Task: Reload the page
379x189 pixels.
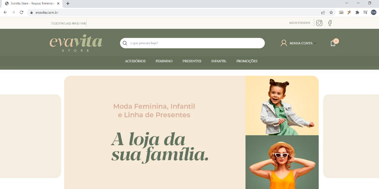Action: 21,12
